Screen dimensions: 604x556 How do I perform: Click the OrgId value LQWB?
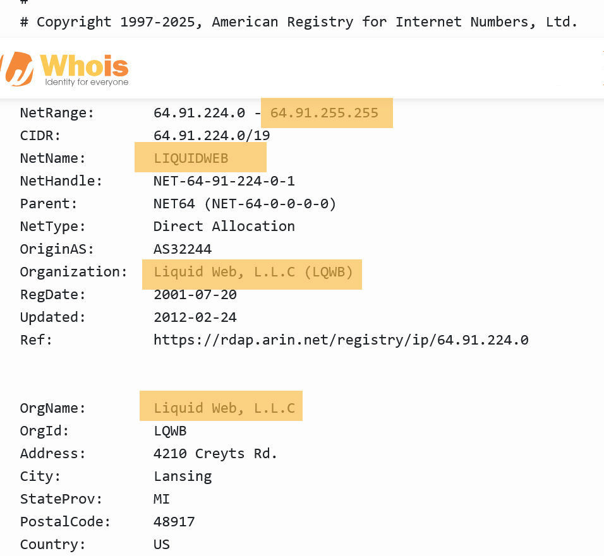tap(170, 430)
